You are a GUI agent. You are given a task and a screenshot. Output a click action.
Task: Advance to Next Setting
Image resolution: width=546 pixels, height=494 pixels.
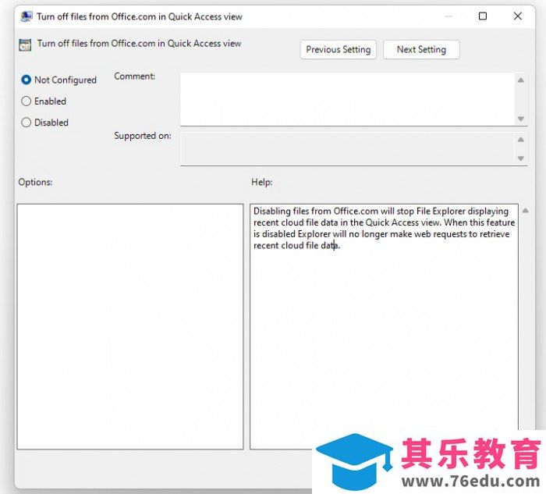[421, 49]
